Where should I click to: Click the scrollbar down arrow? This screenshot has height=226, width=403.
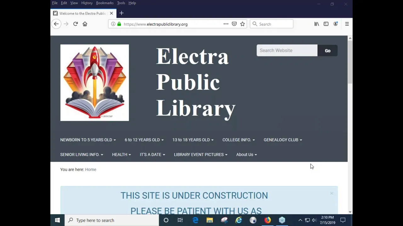[x=350, y=212]
